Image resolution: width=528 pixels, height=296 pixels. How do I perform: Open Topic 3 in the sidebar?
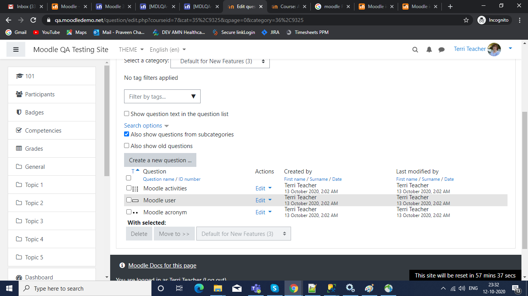(x=52, y=221)
